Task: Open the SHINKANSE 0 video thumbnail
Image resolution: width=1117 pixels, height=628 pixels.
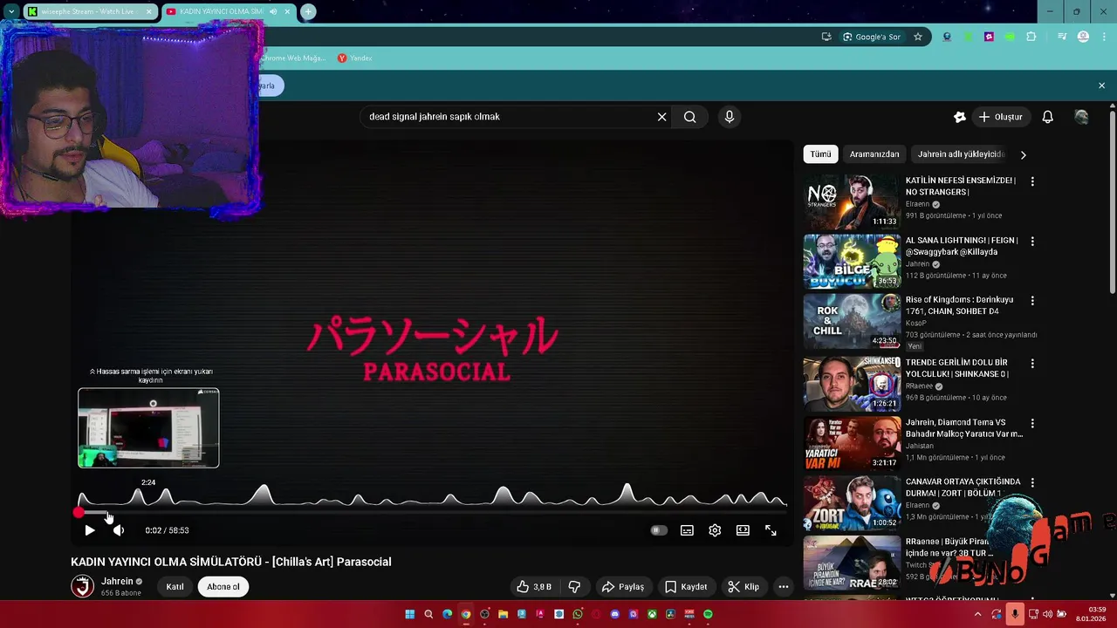Action: click(852, 384)
